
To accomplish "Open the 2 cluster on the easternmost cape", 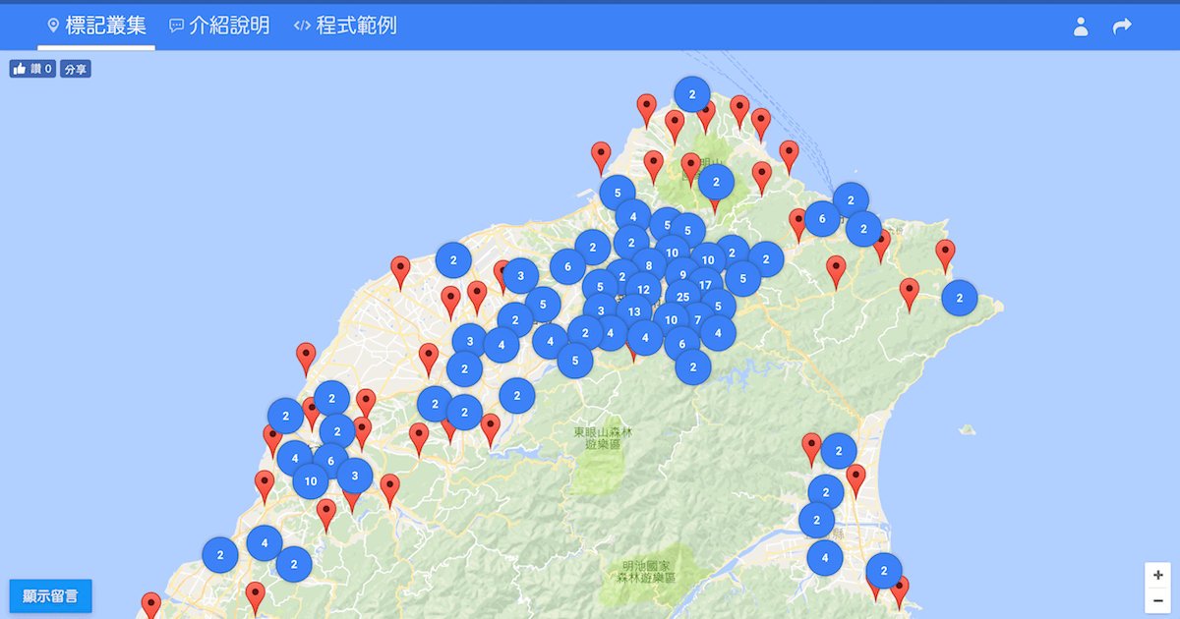I will tap(960, 298).
